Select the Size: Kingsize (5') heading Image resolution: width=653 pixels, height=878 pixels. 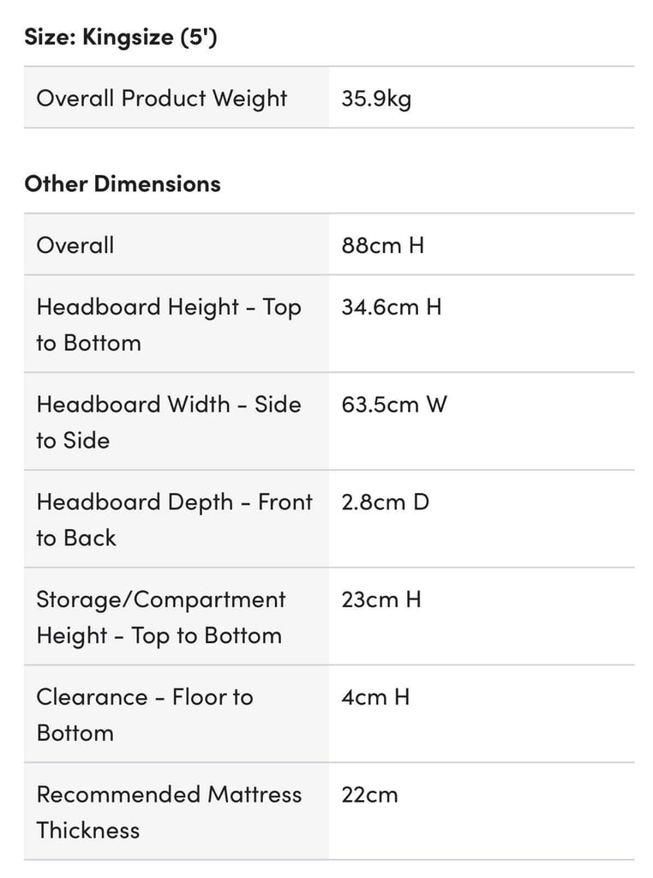tap(120, 38)
